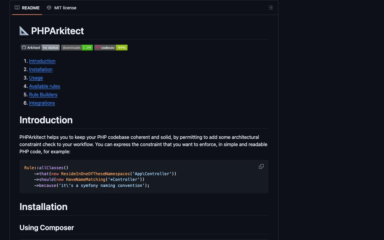
Task: Jump to the Installation link
Action: pos(41,69)
